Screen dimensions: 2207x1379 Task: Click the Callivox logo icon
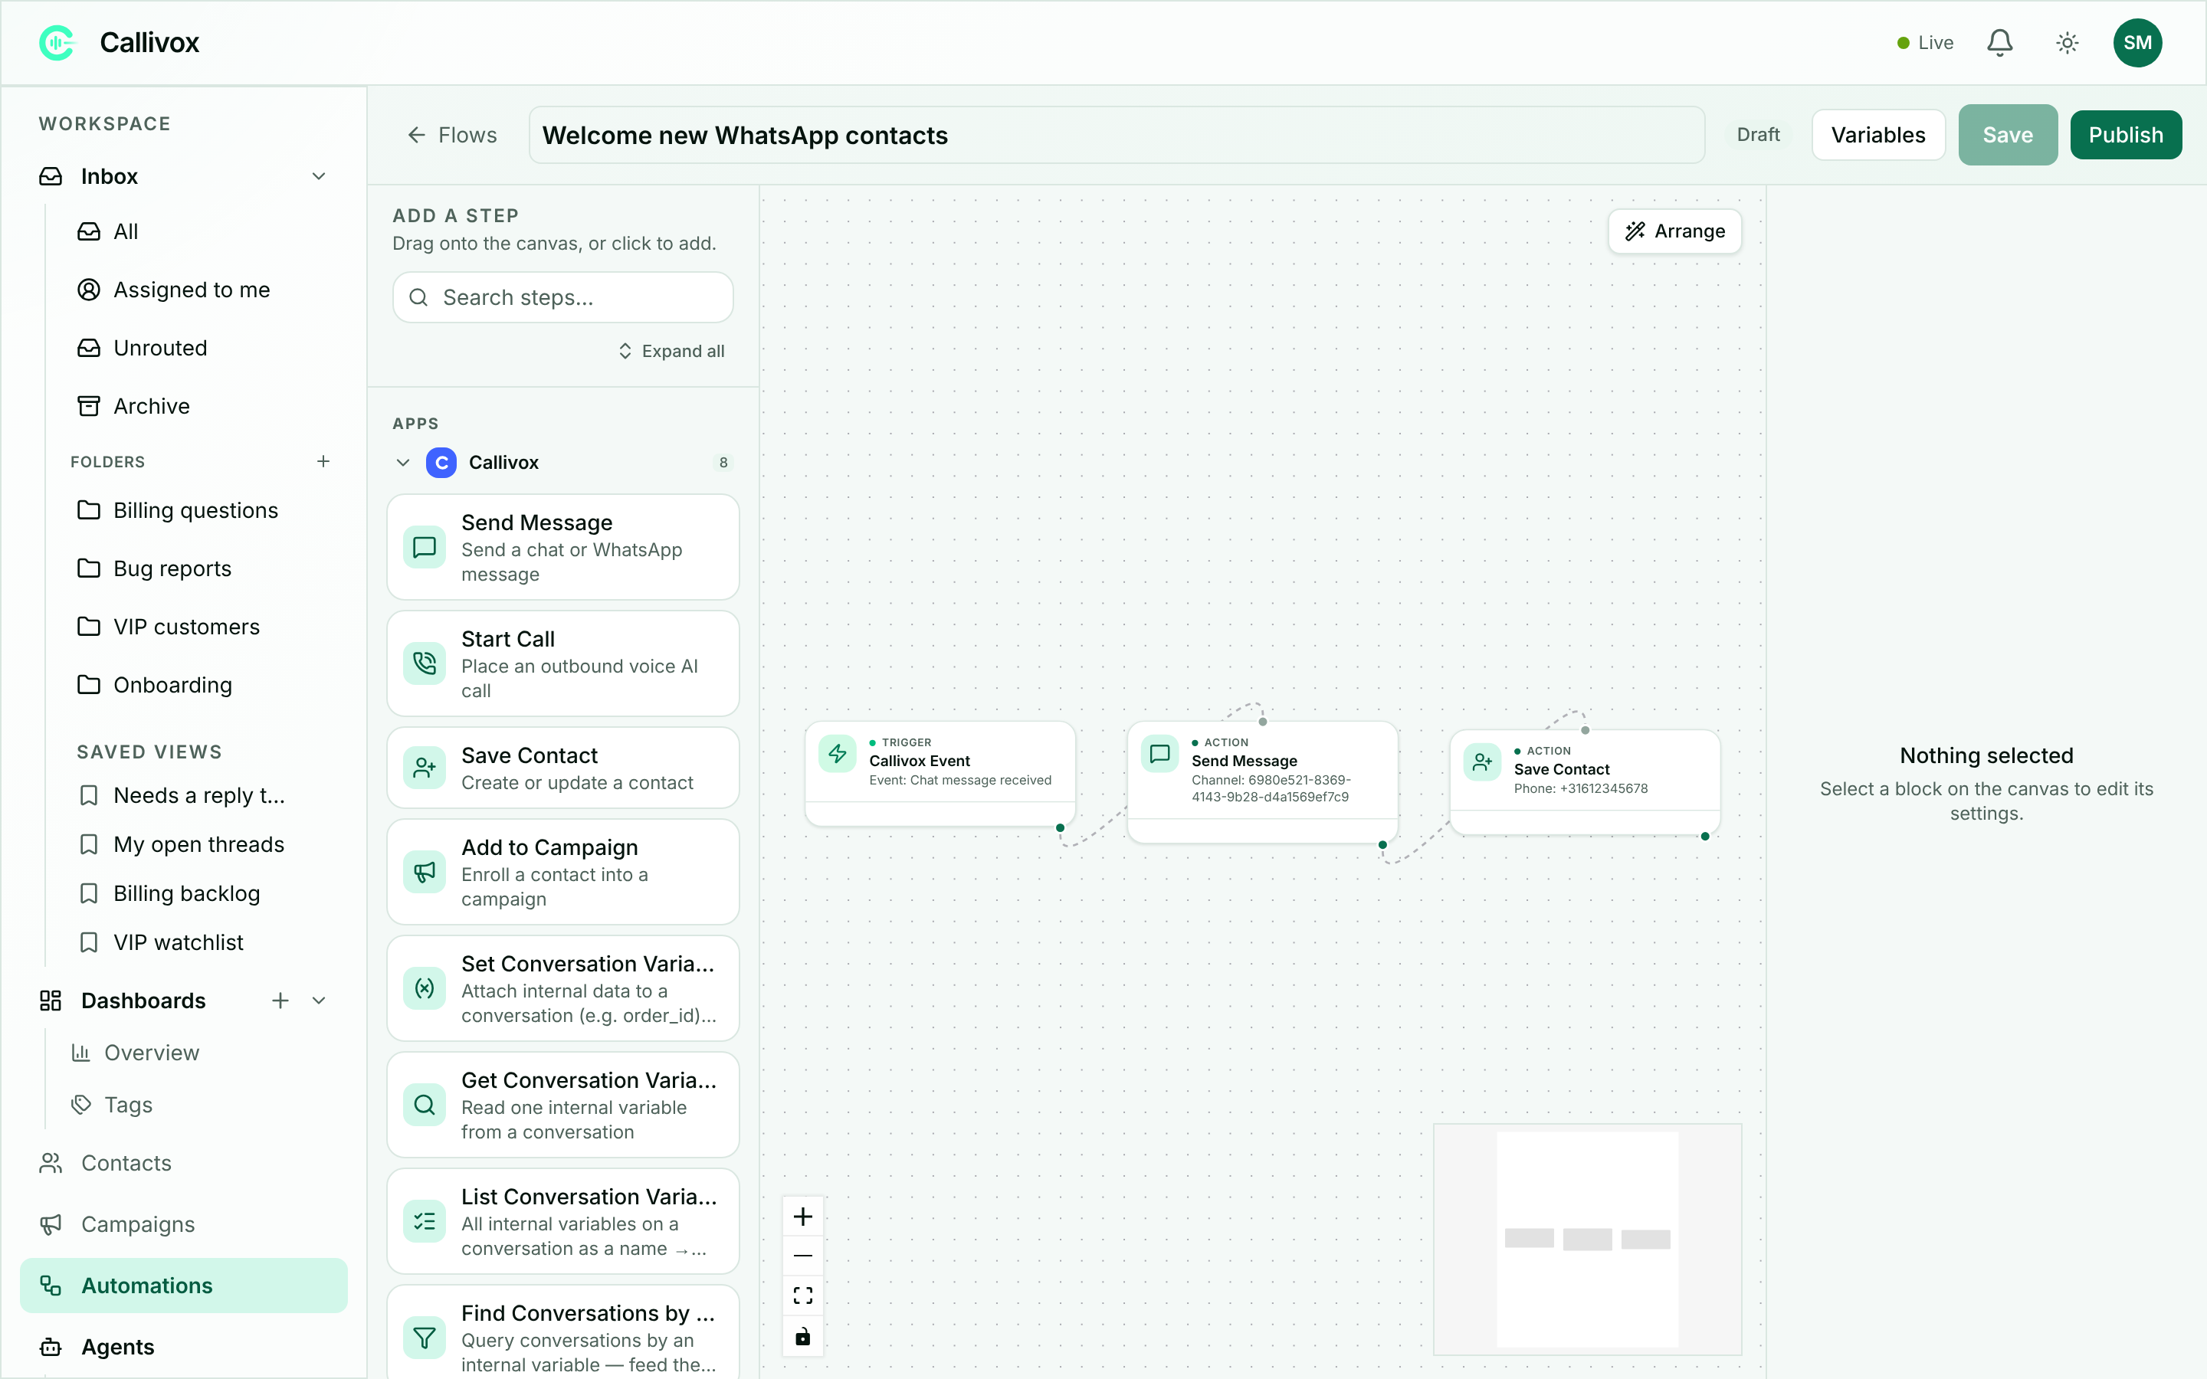tap(57, 43)
